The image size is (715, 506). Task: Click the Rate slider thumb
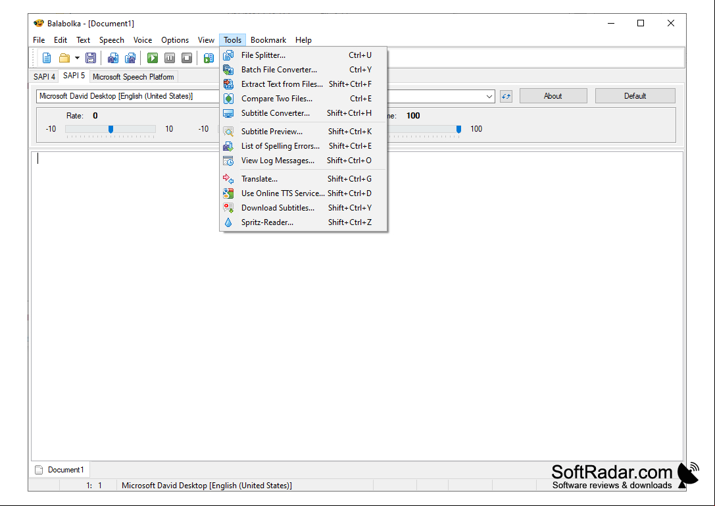(x=111, y=129)
